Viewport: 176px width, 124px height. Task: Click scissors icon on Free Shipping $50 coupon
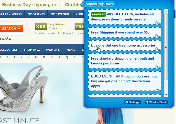click(158, 35)
